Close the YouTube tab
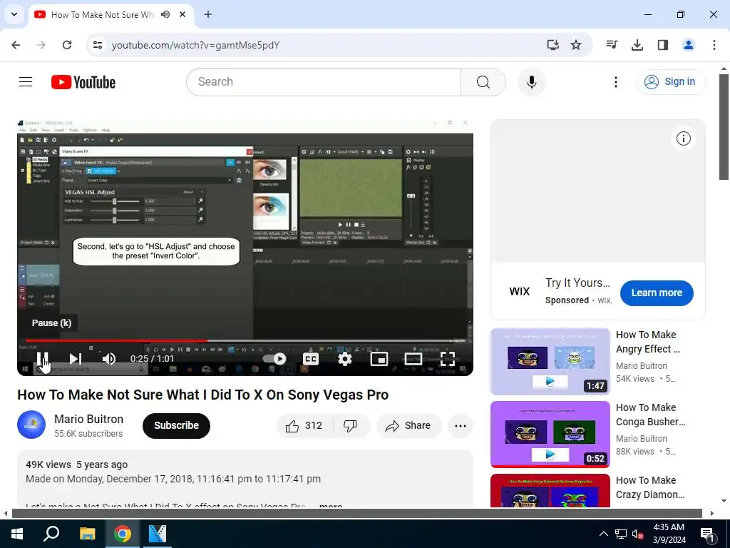 tap(182, 14)
